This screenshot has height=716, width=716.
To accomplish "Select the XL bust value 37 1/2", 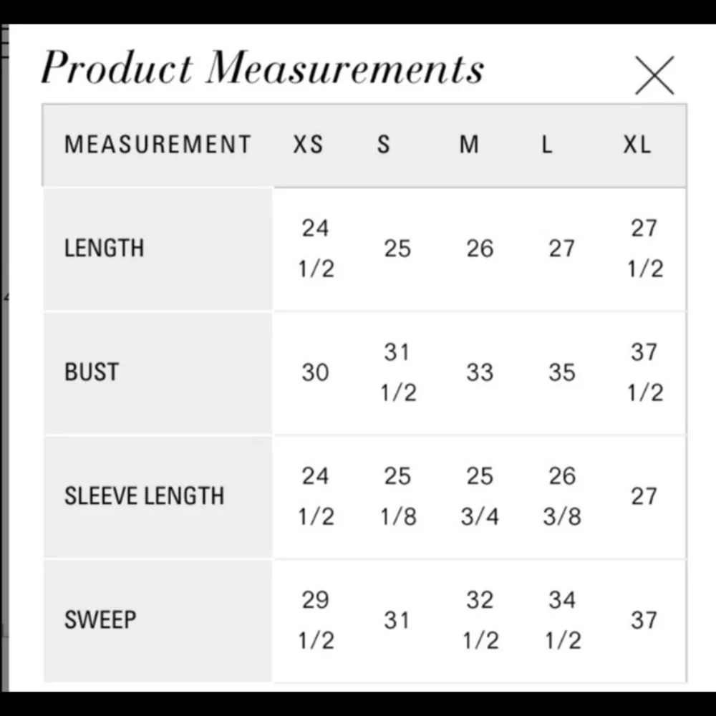I will (644, 372).
